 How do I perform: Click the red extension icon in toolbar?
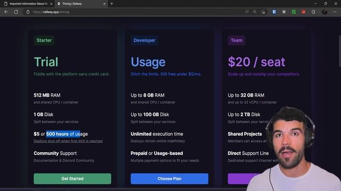(303, 12)
